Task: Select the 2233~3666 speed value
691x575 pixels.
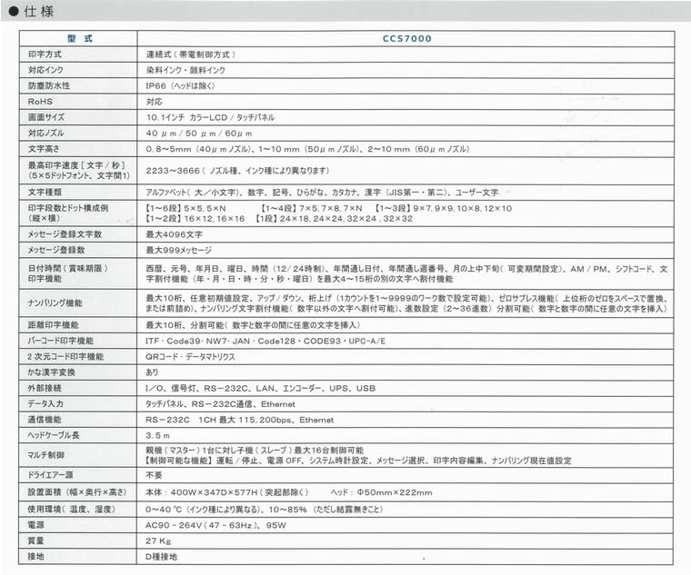Action: [237, 171]
